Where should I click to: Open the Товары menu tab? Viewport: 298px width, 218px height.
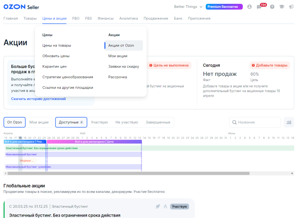click(30, 19)
